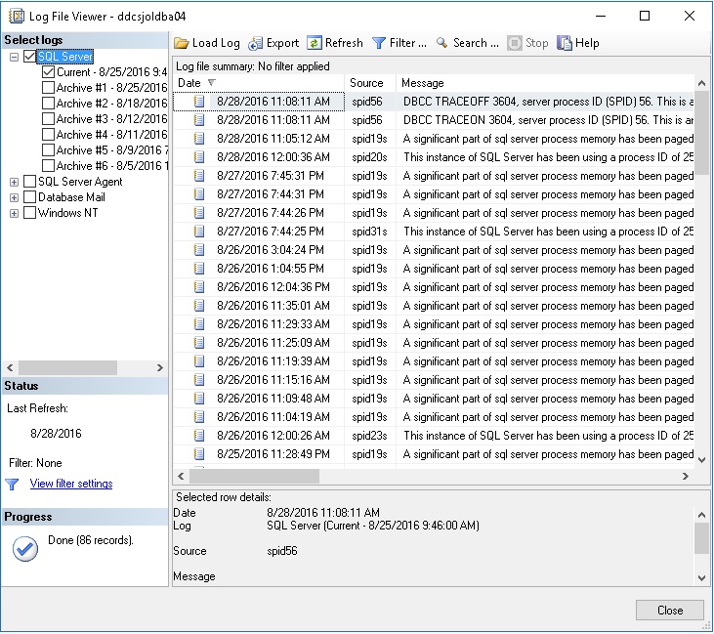This screenshot has height=634, width=714.
Task: Uncheck the SQL Server logs checkbox
Action: point(29,57)
